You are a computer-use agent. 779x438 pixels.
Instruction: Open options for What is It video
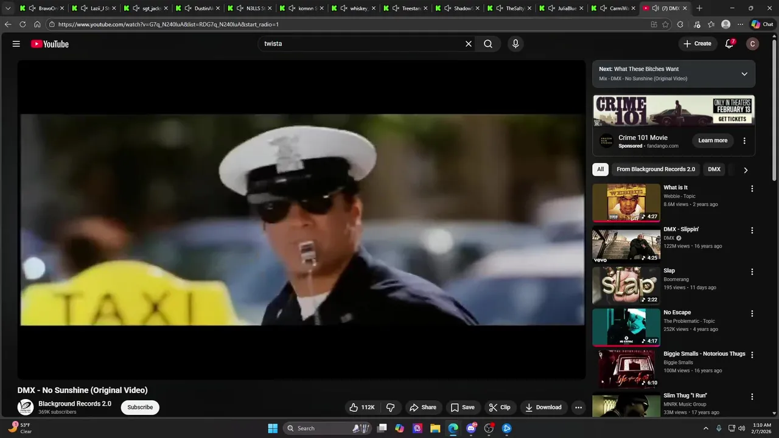[x=752, y=189]
